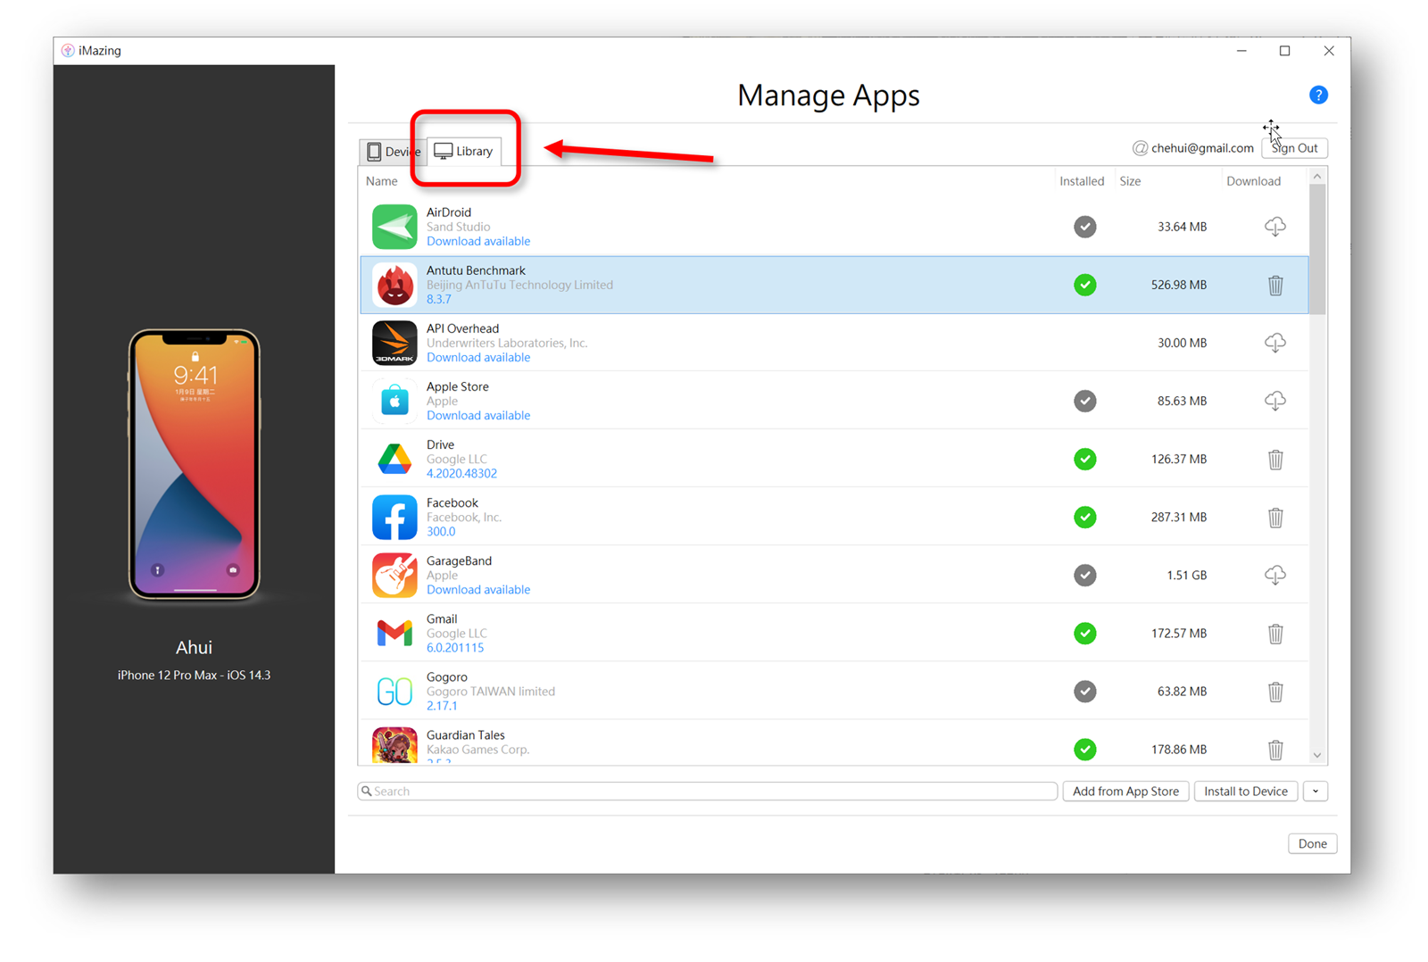Click into the Search apps field

tap(707, 792)
